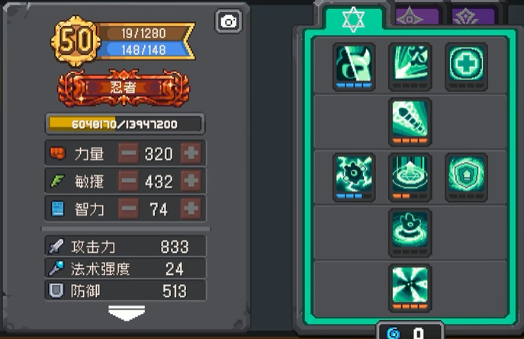
Task: Decrease 力量 strength with minus button
Action: [x=129, y=153]
